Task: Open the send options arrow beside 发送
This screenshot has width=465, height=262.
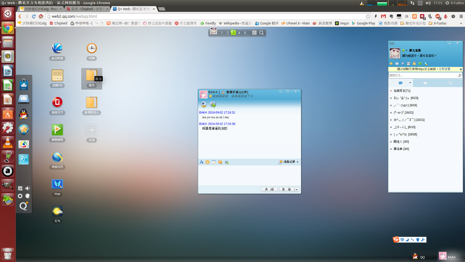Action: coord(297,190)
